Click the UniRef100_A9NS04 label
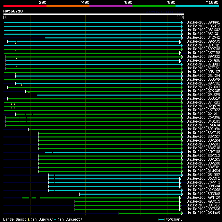The width and height of the screenshot is (222, 222). click(203, 186)
